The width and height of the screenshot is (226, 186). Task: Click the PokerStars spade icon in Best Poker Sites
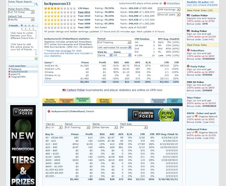coord(188,50)
